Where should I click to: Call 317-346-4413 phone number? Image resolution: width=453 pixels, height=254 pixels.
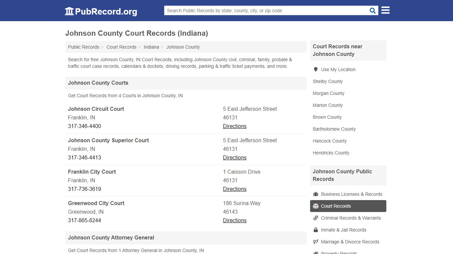[85, 157]
